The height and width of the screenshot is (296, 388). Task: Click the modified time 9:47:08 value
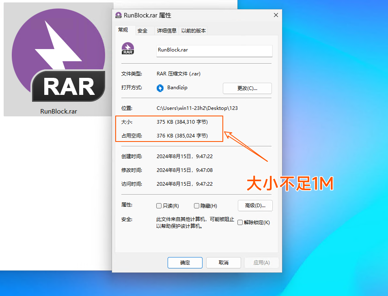(x=185, y=170)
